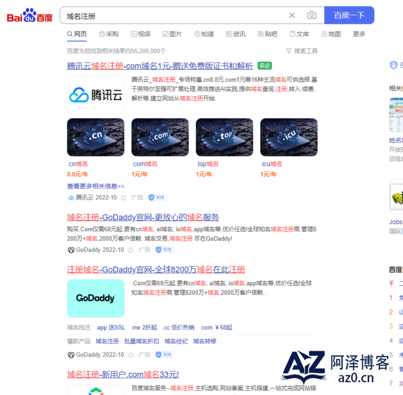Viewport: 403px width, 395px height.
Task: Open 注册域名-GoDaddy官网-全球8200万域名 link
Action: point(156,270)
